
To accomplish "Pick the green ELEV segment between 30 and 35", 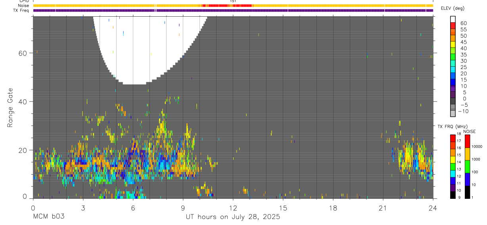I will [453, 57].
